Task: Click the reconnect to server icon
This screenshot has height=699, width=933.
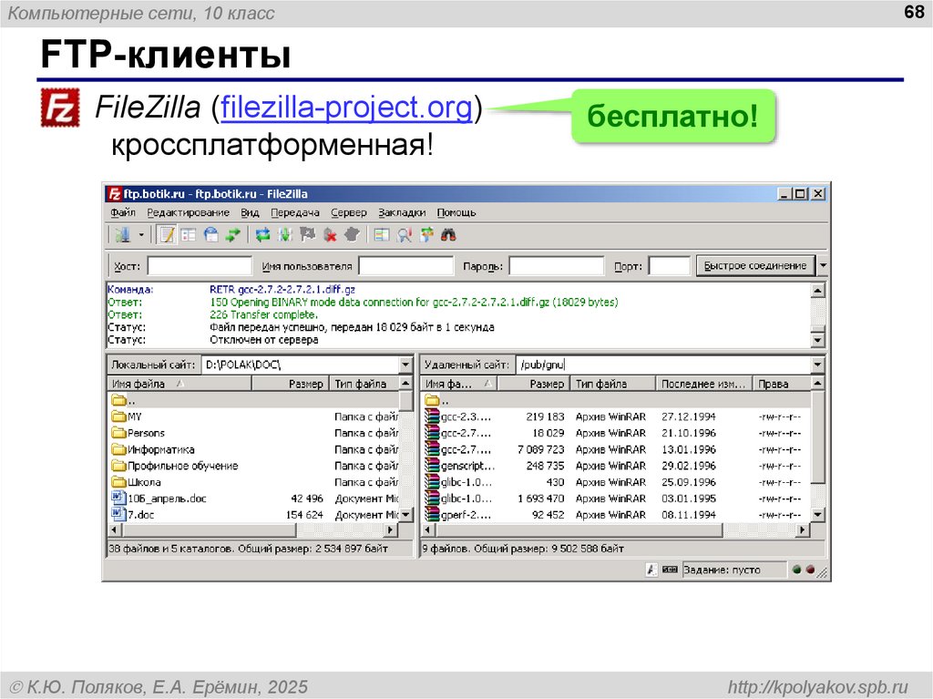Action: pyautogui.click(x=353, y=235)
